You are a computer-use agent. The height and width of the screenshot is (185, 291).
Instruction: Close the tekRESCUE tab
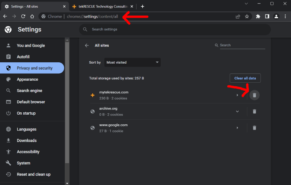click(132, 6)
